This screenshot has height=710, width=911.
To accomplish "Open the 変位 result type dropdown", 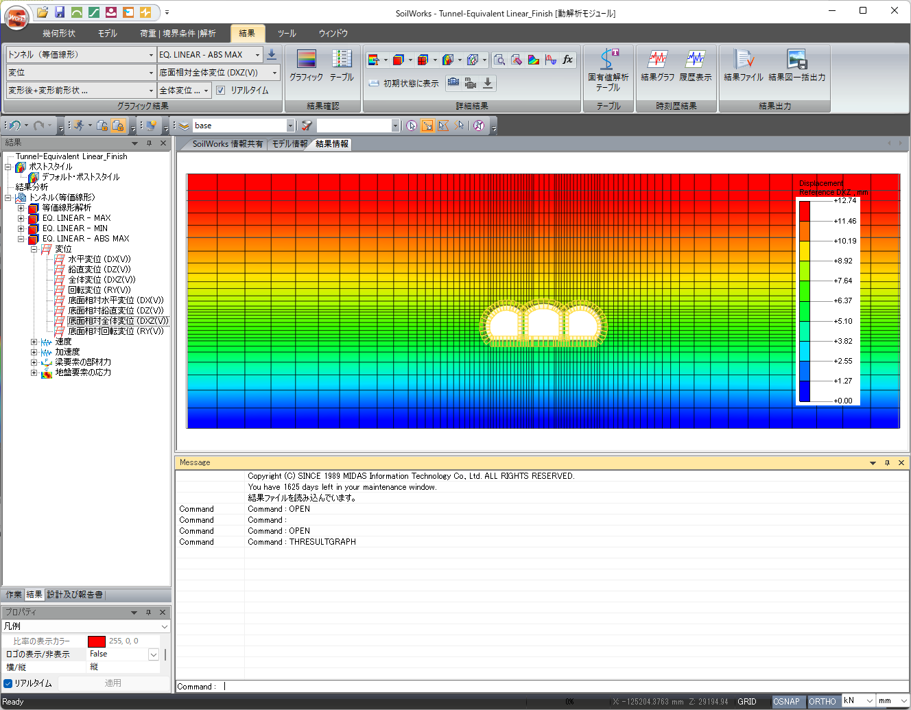I will point(81,73).
